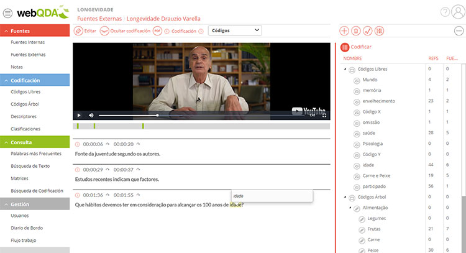Image resolution: width=466 pixels, height=253 pixels.
Task: Mute the video with speaker icon
Action: (91, 116)
